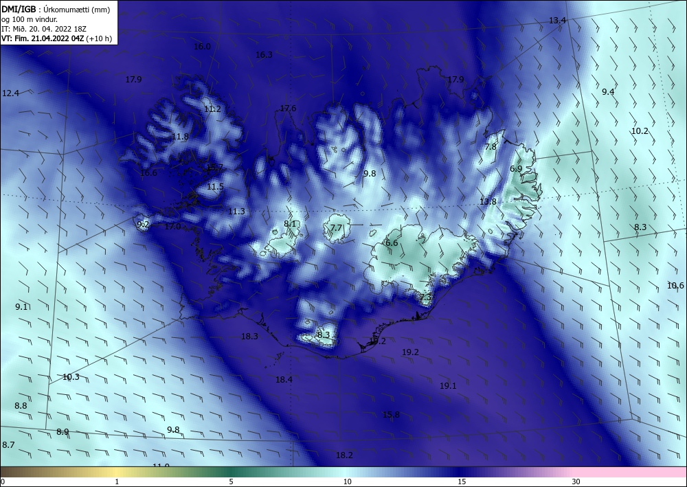Image resolution: width=687 pixels, height=487 pixels.
Task: Click the value 6.6 on Vatnajökull glacier
Action: pyautogui.click(x=392, y=243)
